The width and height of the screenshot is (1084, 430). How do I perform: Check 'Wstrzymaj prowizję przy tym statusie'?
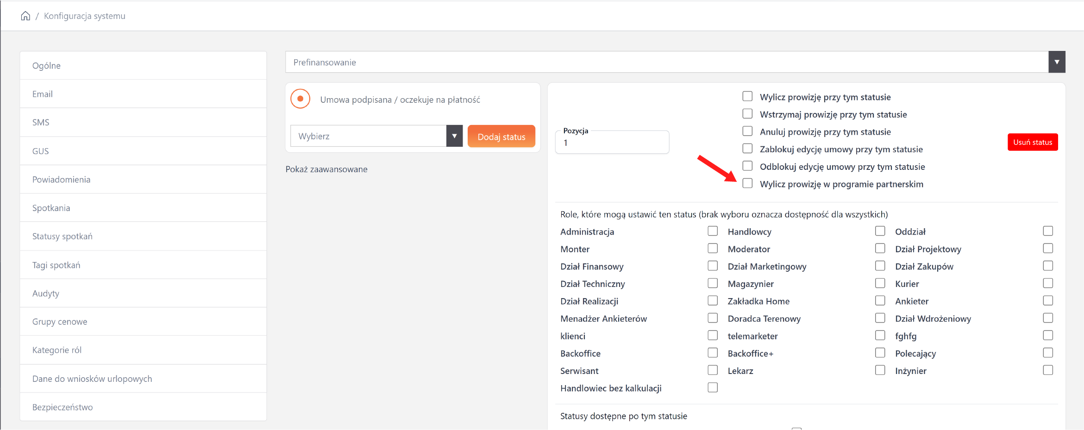747,114
